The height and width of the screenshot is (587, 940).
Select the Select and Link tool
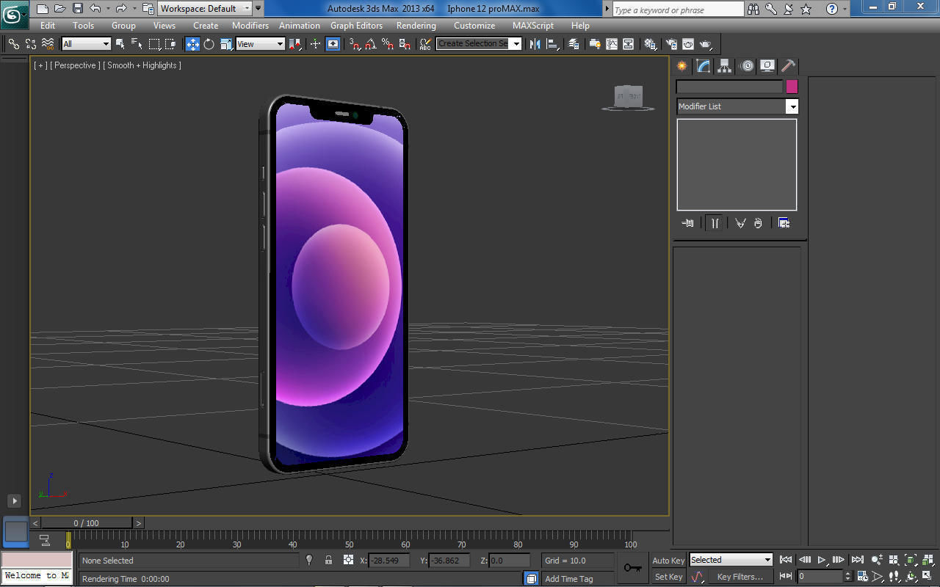(14, 44)
